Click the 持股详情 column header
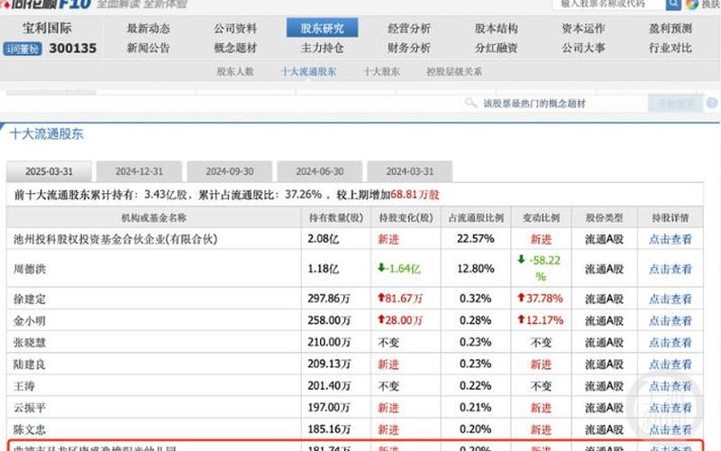This screenshot has height=451, width=721. (x=670, y=217)
